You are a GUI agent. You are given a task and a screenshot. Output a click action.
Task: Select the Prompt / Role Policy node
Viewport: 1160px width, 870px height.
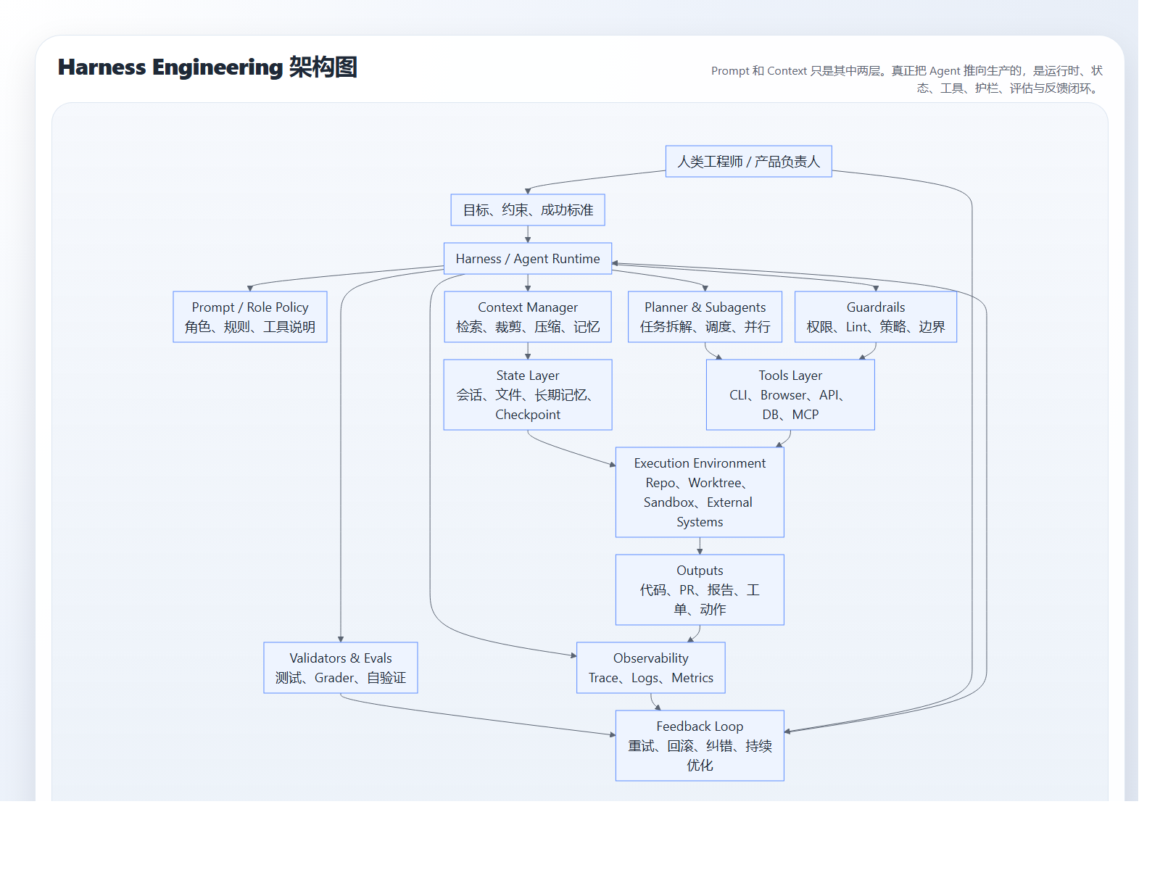[249, 317]
